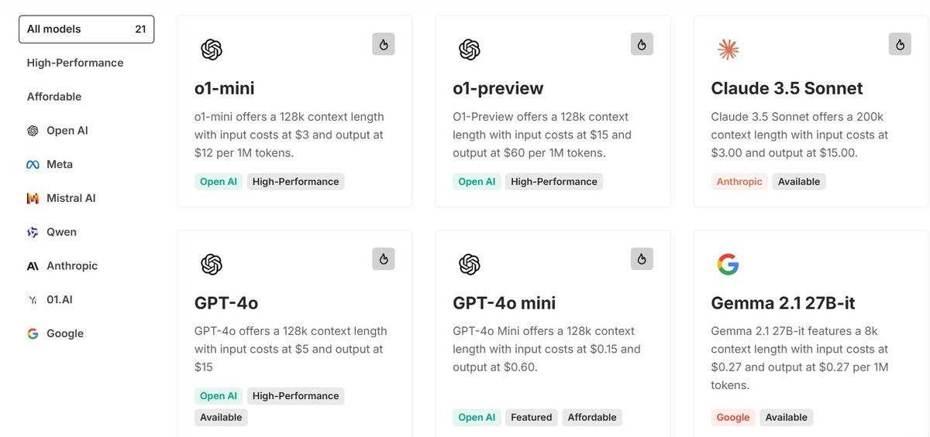
Task: Open the Gemma 2.1 27B-it title
Action: coord(783,303)
